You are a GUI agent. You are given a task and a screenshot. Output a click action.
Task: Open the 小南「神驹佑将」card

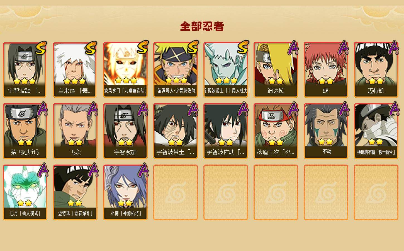(x=125, y=192)
